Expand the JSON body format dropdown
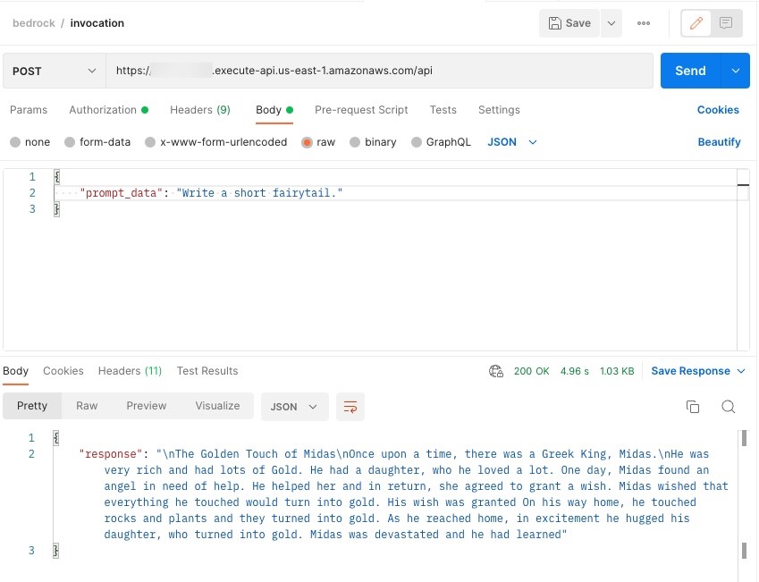759x582 pixels. pyautogui.click(x=512, y=142)
